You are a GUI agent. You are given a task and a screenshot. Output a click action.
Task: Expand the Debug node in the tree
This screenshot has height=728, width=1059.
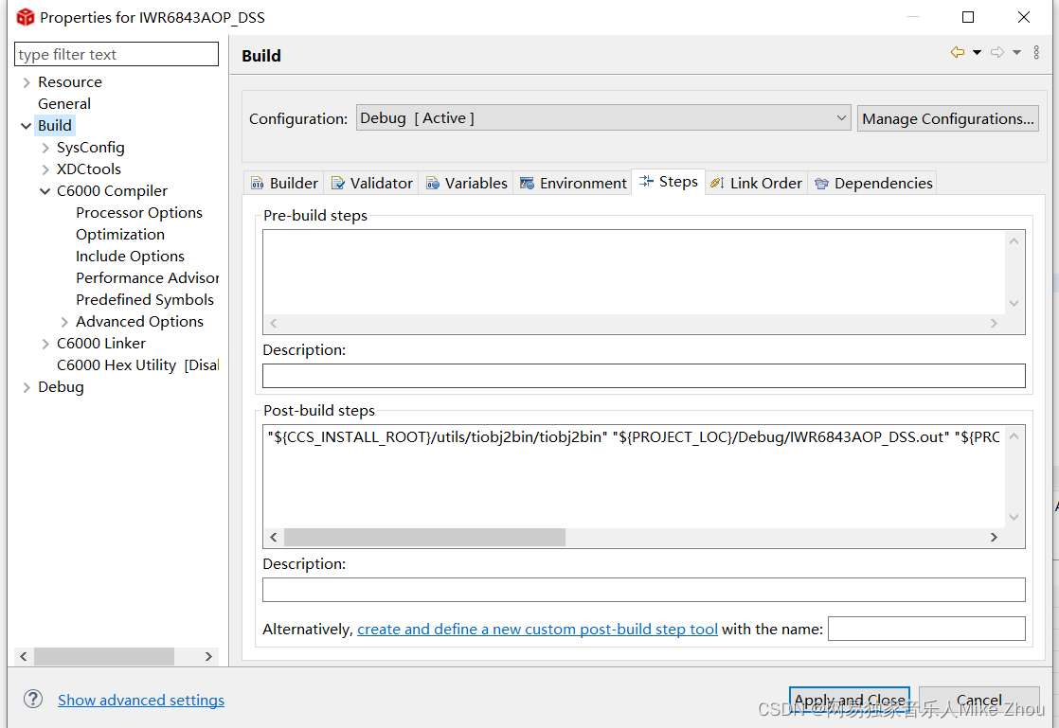point(27,386)
